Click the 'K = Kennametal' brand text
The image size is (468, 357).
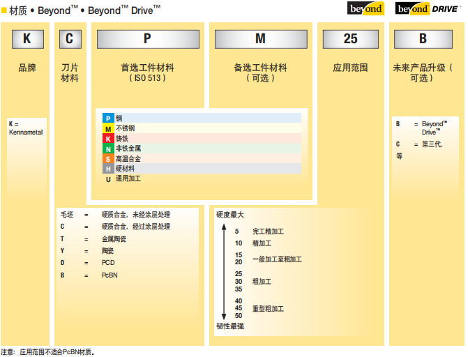click(x=26, y=128)
